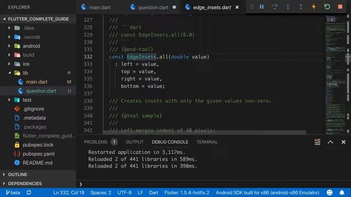This screenshot has width=351, height=197.
Task: Click the feedback smiley icon
Action: (330, 193)
